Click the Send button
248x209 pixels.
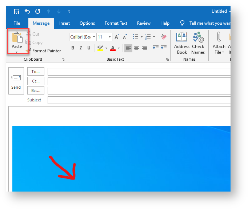click(x=16, y=81)
